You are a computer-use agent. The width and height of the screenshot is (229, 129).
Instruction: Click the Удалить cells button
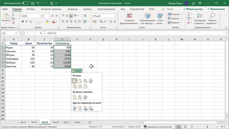click(175, 18)
